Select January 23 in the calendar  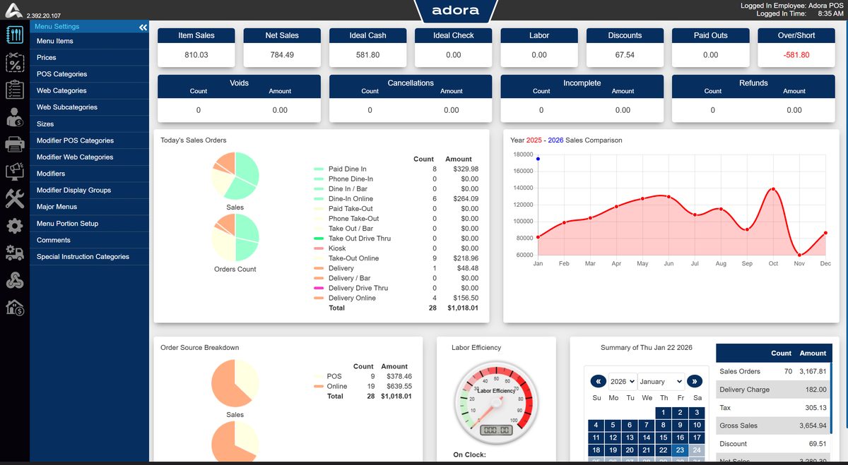click(680, 450)
